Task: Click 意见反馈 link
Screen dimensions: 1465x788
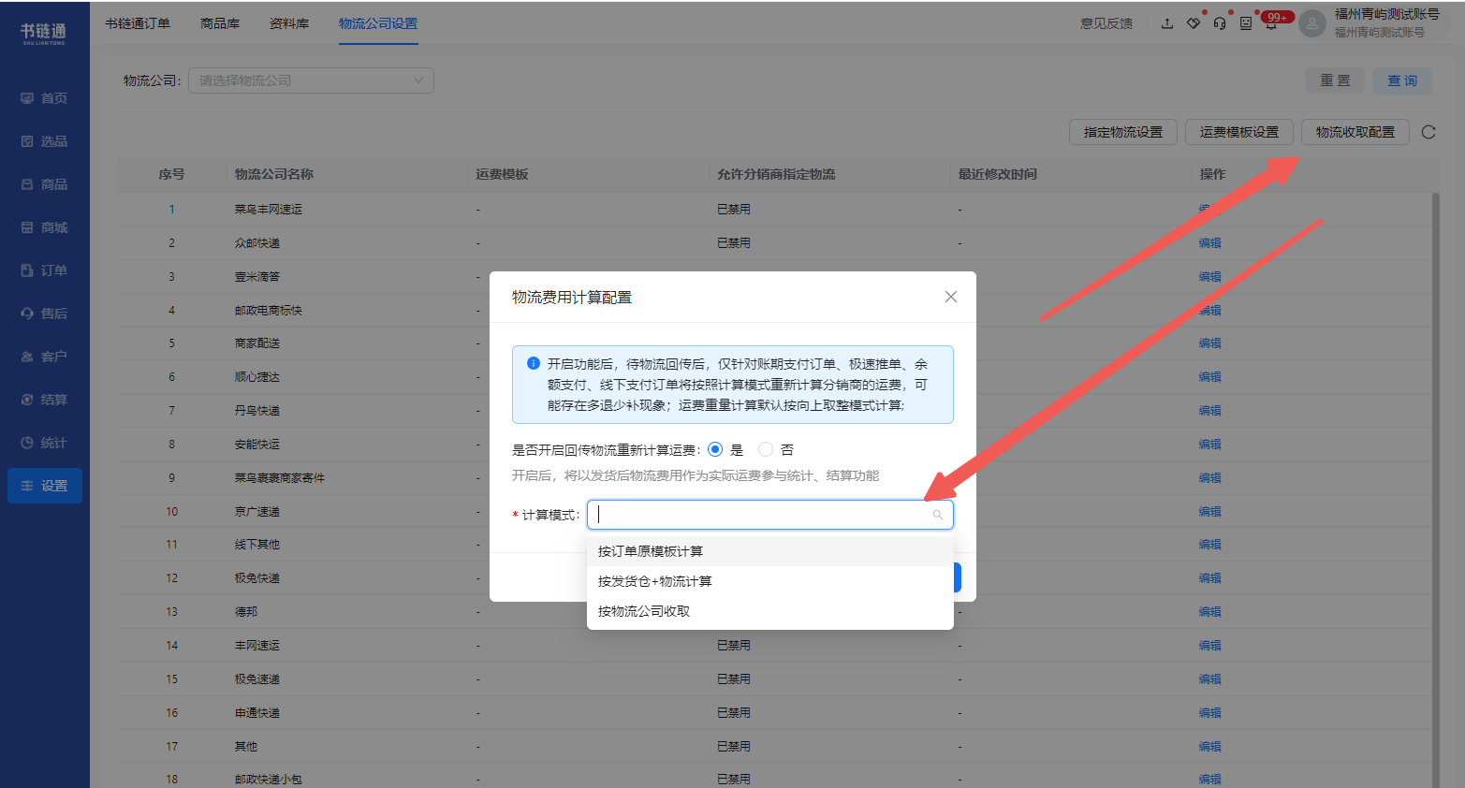Action: pos(1106,23)
